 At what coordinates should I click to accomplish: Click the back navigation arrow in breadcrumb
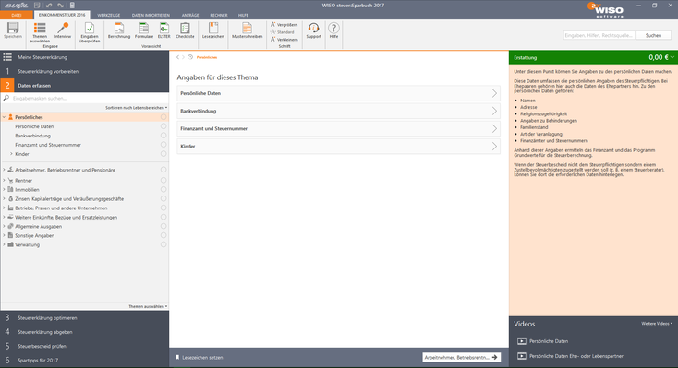click(177, 57)
